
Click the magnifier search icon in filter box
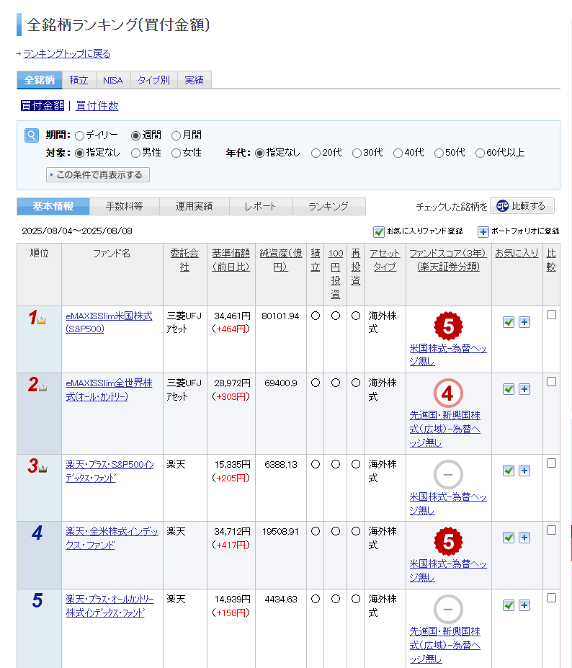coord(32,135)
